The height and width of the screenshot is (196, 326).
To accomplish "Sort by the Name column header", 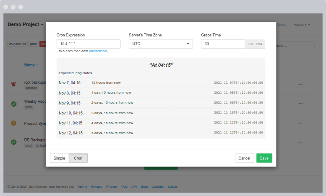I will [x=31, y=65].
